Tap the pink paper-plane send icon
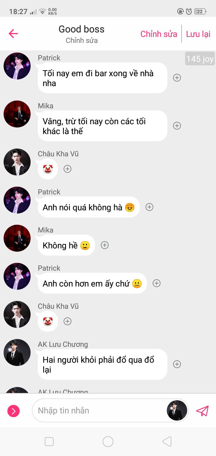Image resolution: width=216 pixels, height=456 pixels. coord(202,411)
